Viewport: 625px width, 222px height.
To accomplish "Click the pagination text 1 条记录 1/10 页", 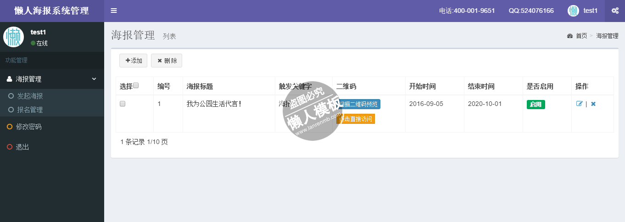I will pyautogui.click(x=144, y=142).
